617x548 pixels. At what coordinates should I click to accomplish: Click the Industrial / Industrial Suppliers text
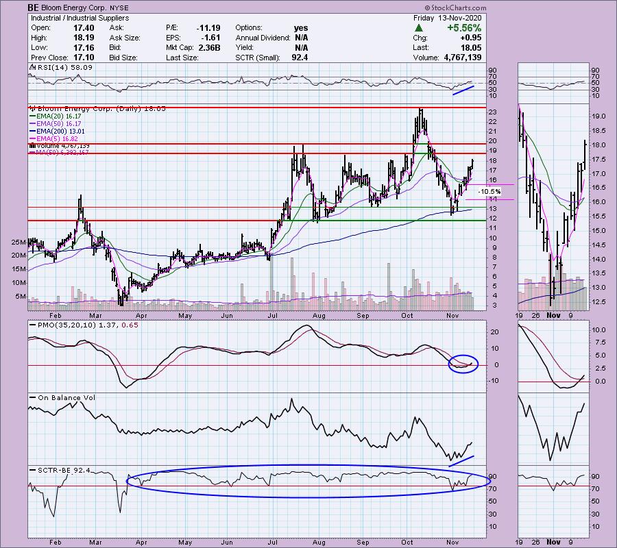[80, 18]
